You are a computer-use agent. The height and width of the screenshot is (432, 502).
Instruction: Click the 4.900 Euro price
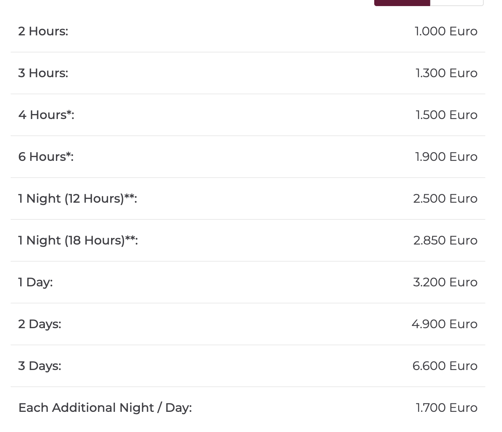445,324
